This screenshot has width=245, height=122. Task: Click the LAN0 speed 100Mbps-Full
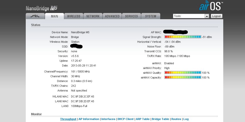click(79, 106)
